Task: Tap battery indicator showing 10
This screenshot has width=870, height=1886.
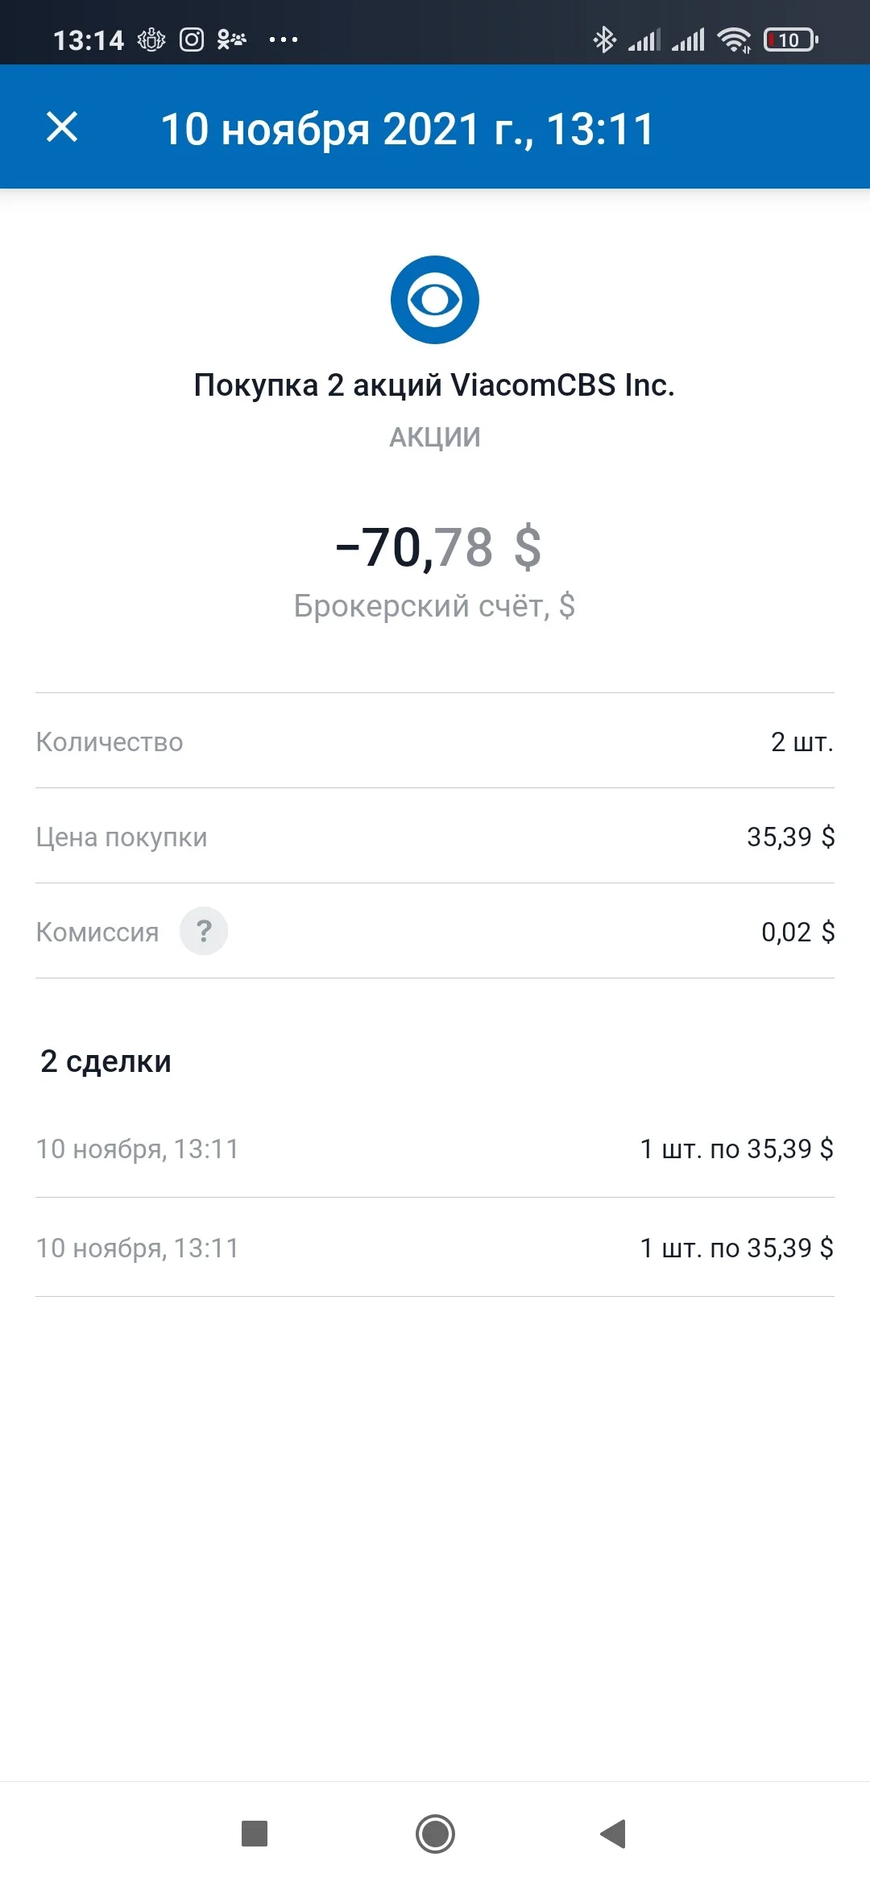Action: click(790, 39)
